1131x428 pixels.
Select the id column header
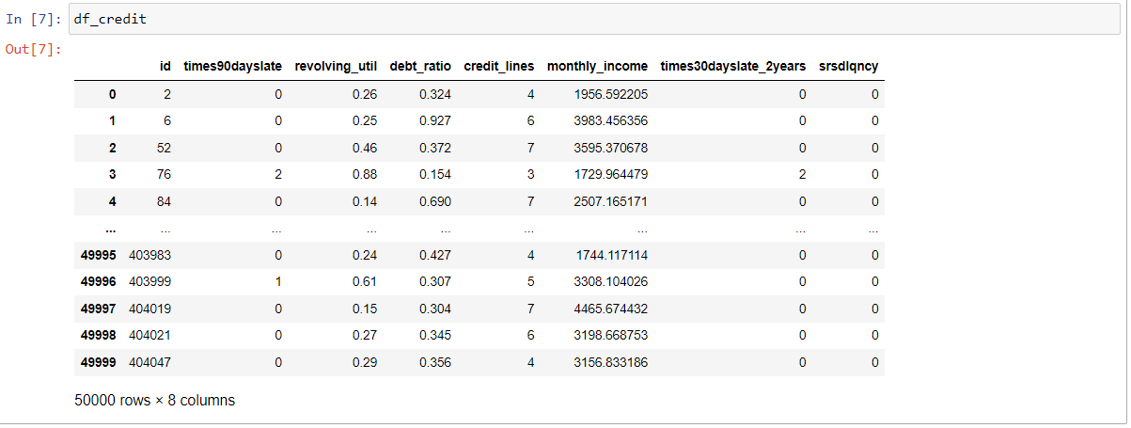[x=165, y=67]
